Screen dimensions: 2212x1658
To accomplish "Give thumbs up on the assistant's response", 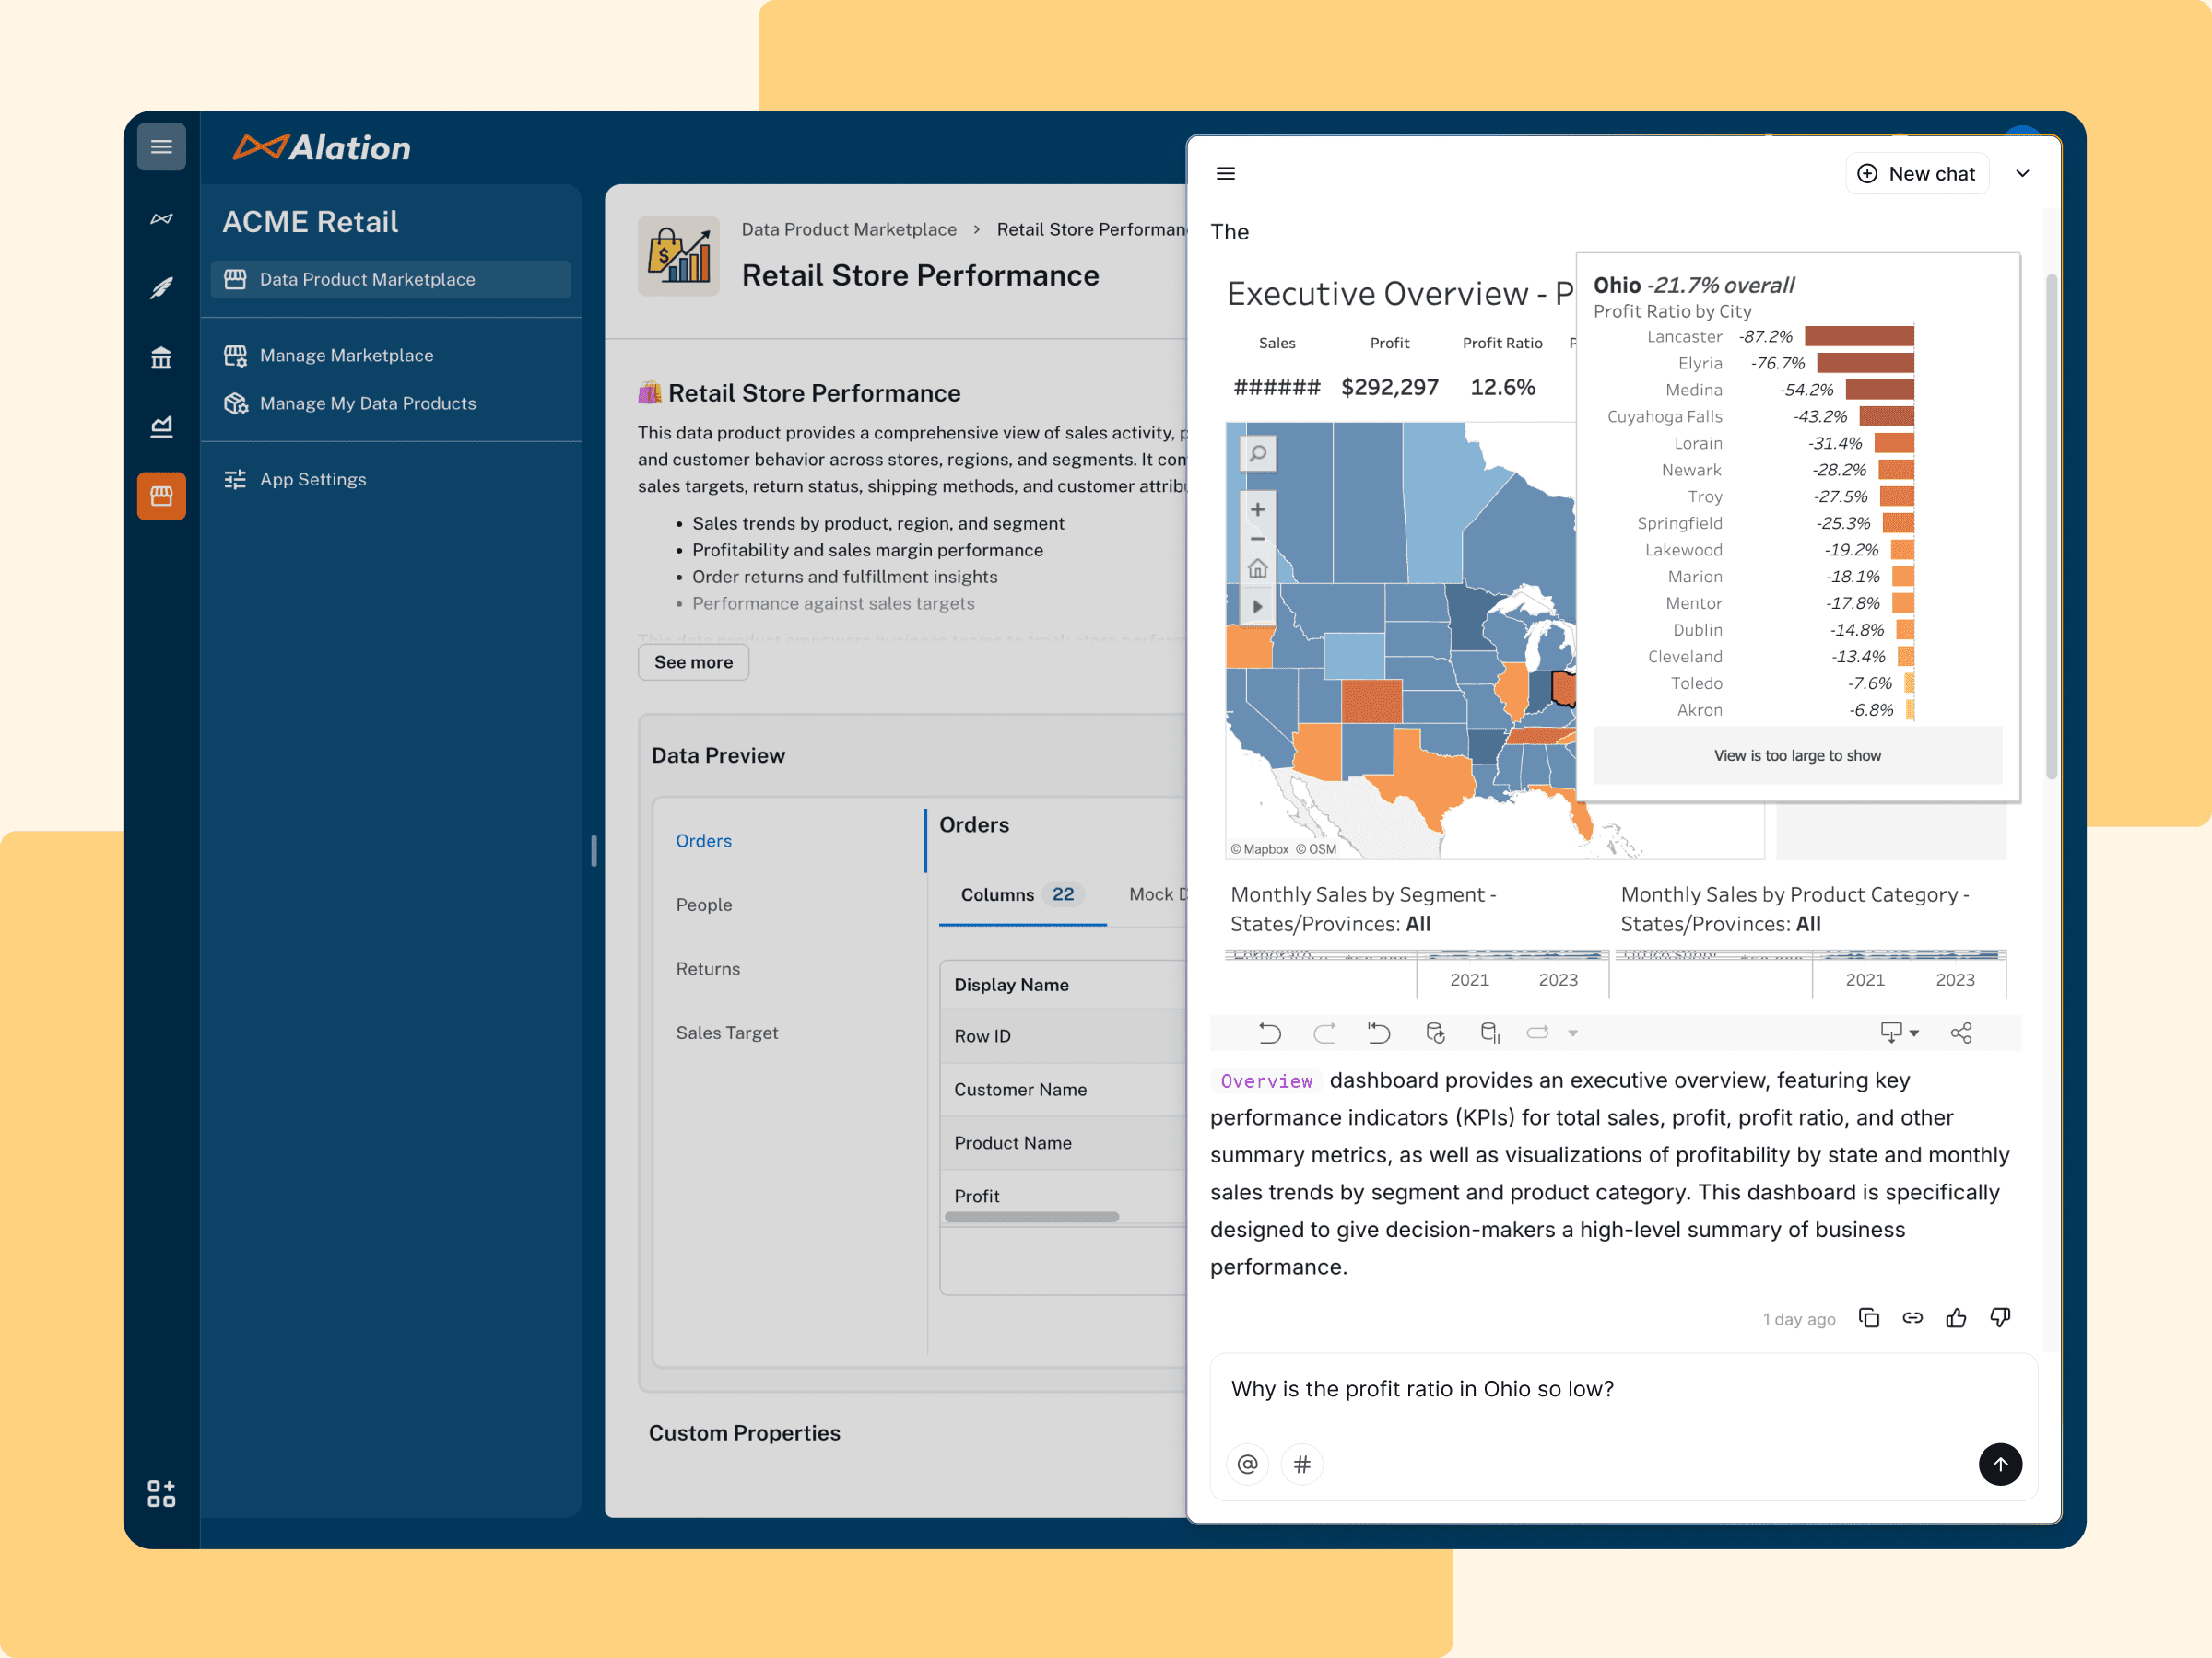I will (1958, 1317).
